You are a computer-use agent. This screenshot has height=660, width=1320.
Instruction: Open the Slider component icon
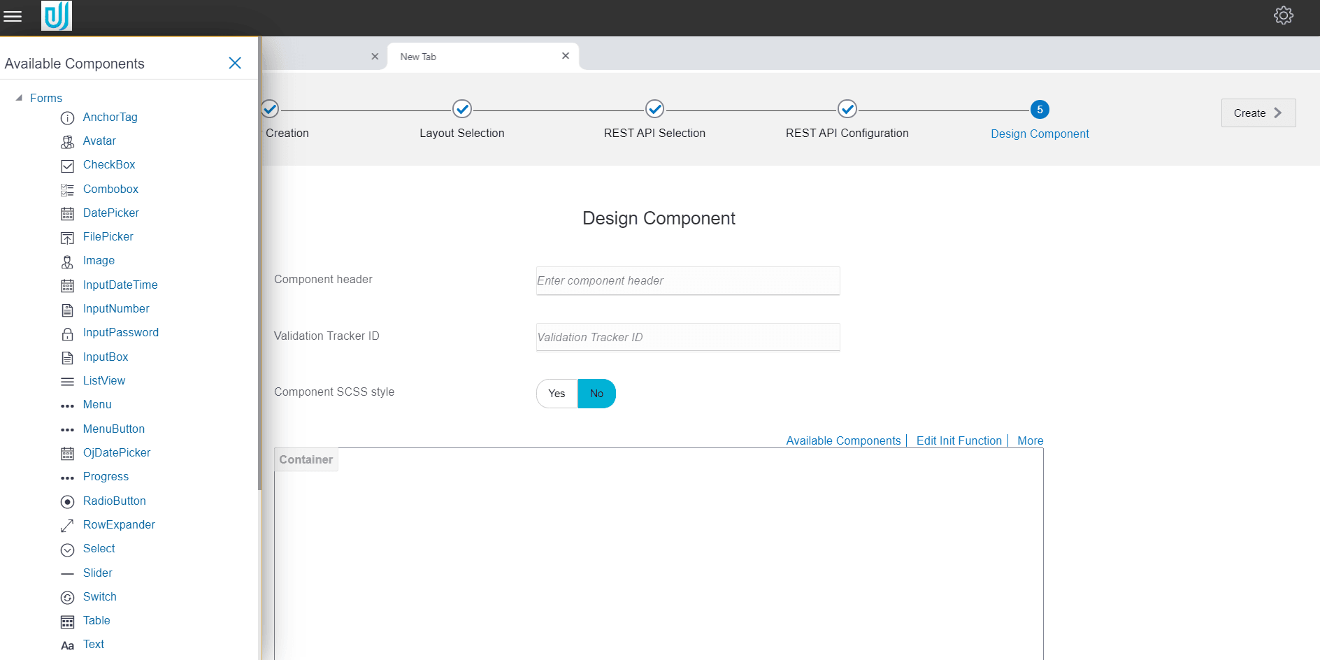click(67, 573)
